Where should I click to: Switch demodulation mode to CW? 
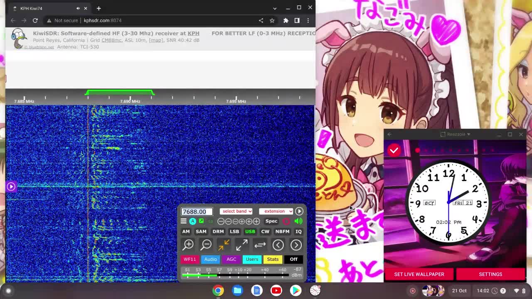pyautogui.click(x=265, y=231)
